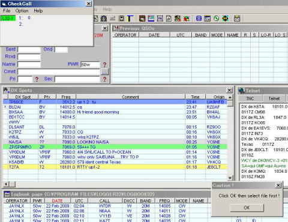Click the blue database cylinder toolbar icon

199,19
